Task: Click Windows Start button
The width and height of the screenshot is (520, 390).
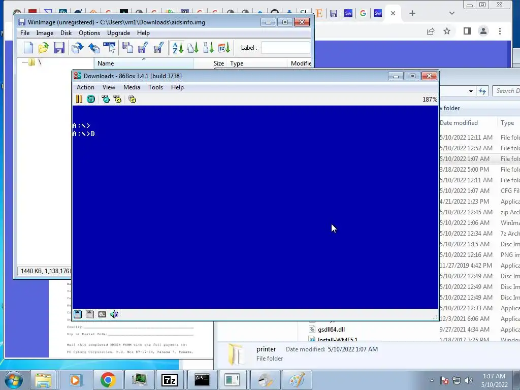Action: (14, 380)
